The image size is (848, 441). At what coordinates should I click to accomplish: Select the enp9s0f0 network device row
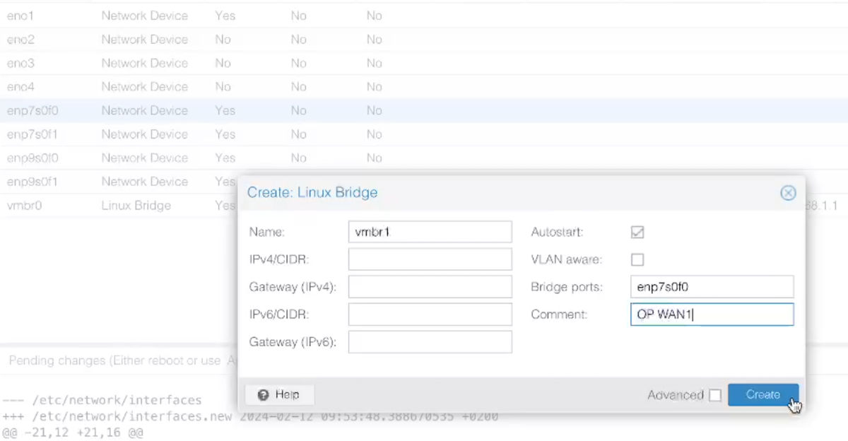coord(106,158)
